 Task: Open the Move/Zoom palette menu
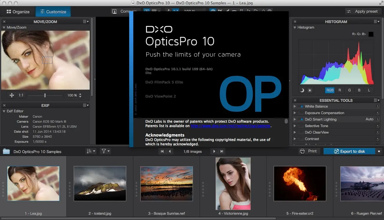point(86,22)
